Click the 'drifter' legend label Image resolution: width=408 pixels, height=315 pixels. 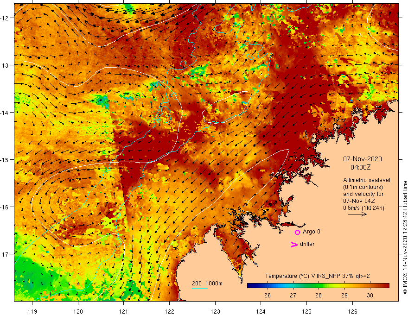[x=307, y=244]
